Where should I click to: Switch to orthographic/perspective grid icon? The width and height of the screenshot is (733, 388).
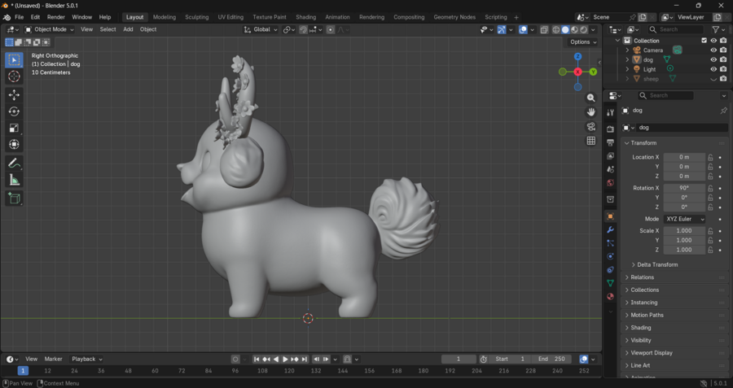(591, 141)
